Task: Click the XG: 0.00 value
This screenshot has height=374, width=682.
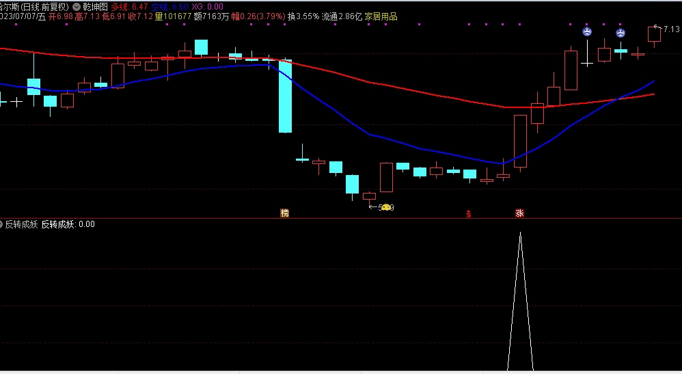Action: (x=208, y=7)
